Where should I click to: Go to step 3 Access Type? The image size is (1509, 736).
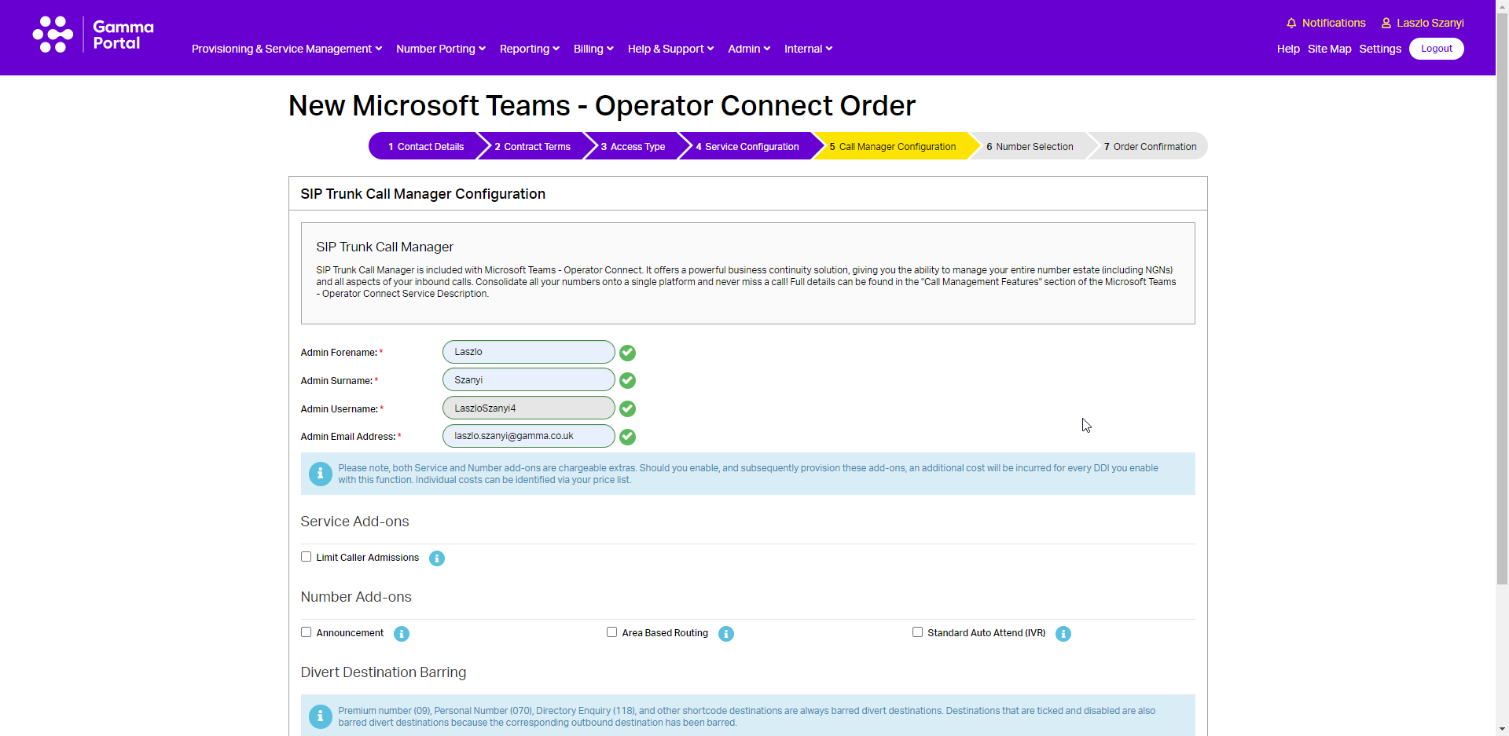point(633,146)
